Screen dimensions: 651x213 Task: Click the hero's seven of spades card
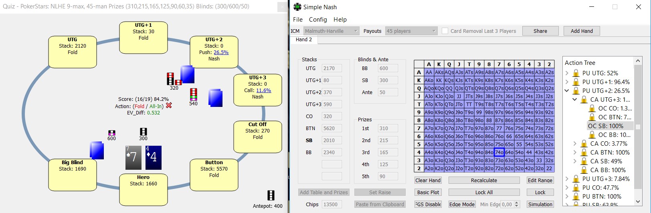(133, 158)
